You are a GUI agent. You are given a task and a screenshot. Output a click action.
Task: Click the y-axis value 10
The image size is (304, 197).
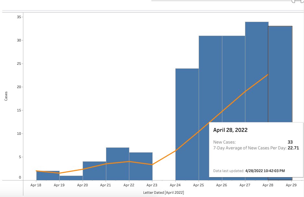coord(19,133)
